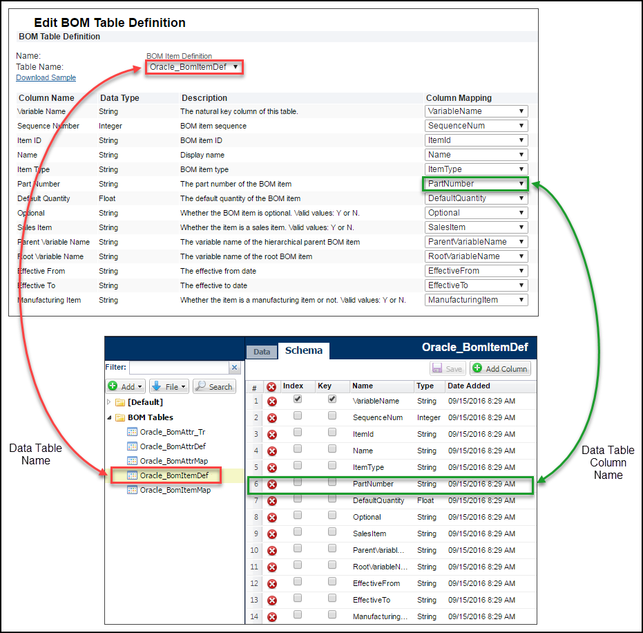Open the Column Mapping dropdown for PartNumber
The width and height of the screenshot is (643, 633).
(x=474, y=184)
